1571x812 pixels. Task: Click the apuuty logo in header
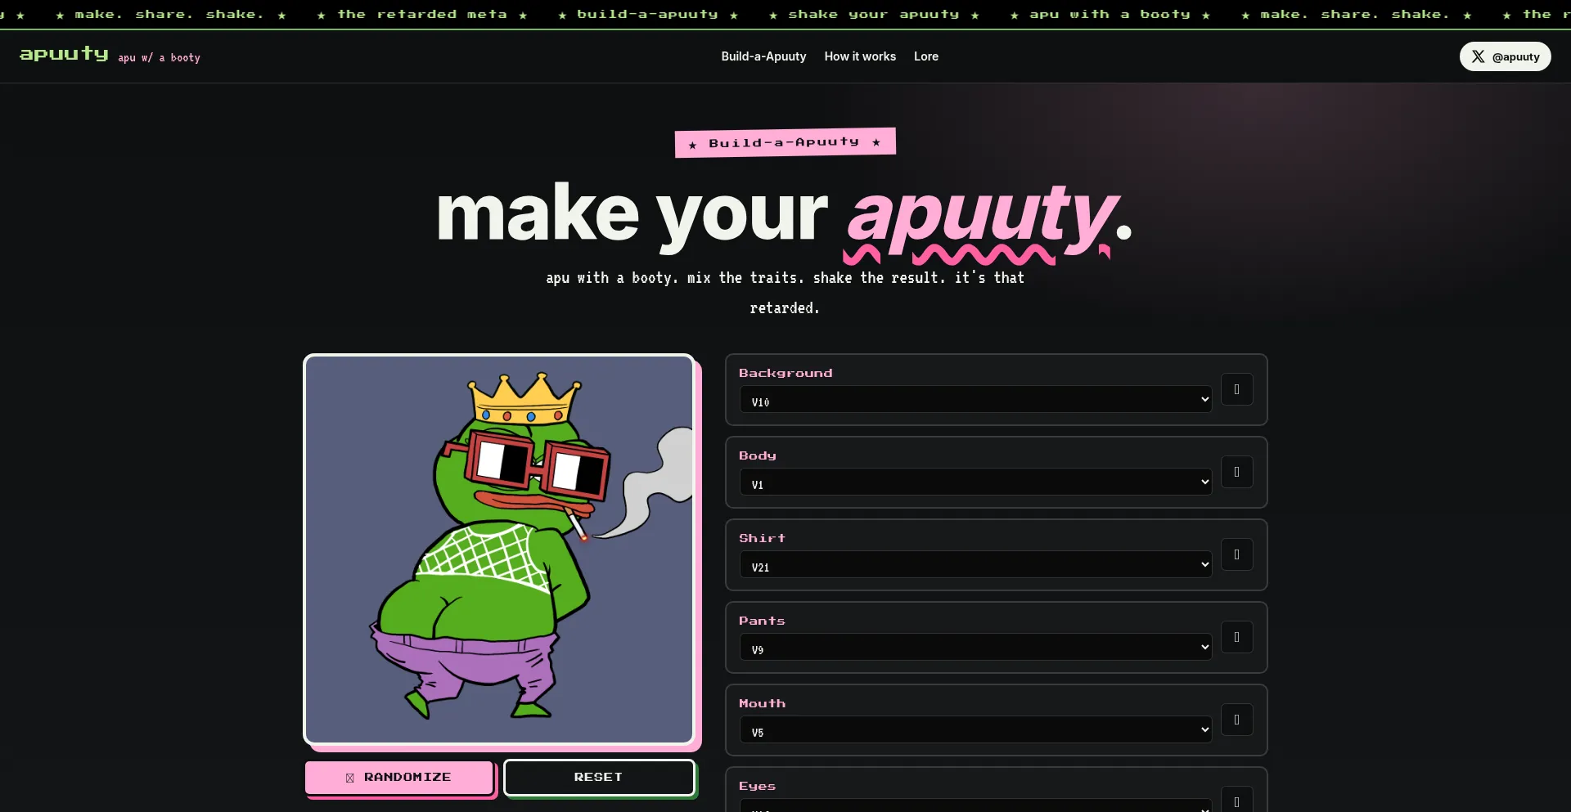coord(64,55)
